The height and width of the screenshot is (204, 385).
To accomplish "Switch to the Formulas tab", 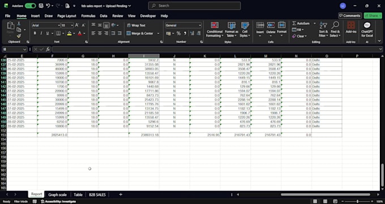I will (x=88, y=16).
